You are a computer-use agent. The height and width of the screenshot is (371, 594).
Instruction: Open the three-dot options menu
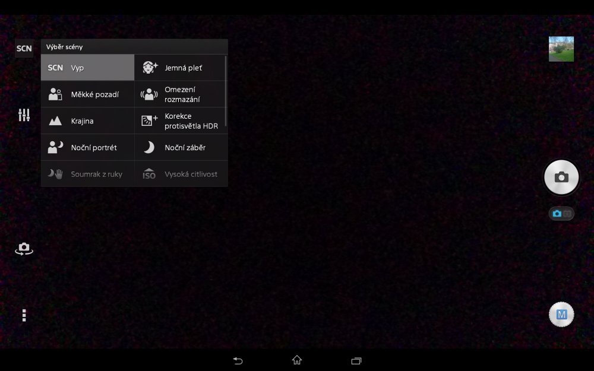[24, 315]
